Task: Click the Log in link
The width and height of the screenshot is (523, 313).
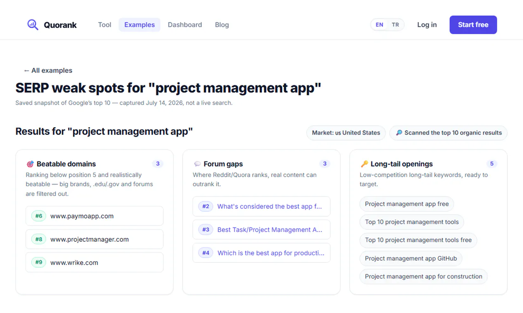Action: [427, 25]
